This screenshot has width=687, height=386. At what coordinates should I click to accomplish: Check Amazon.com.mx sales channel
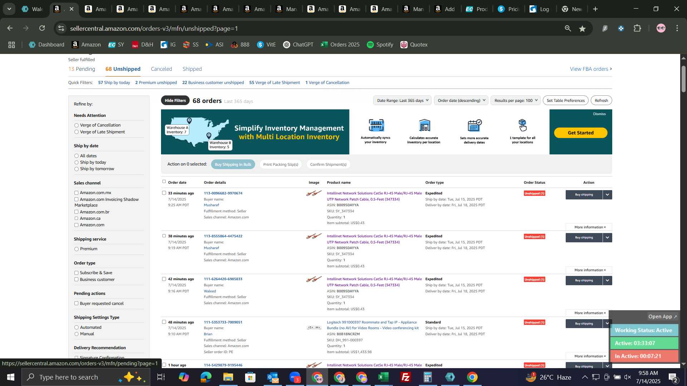pos(76,193)
